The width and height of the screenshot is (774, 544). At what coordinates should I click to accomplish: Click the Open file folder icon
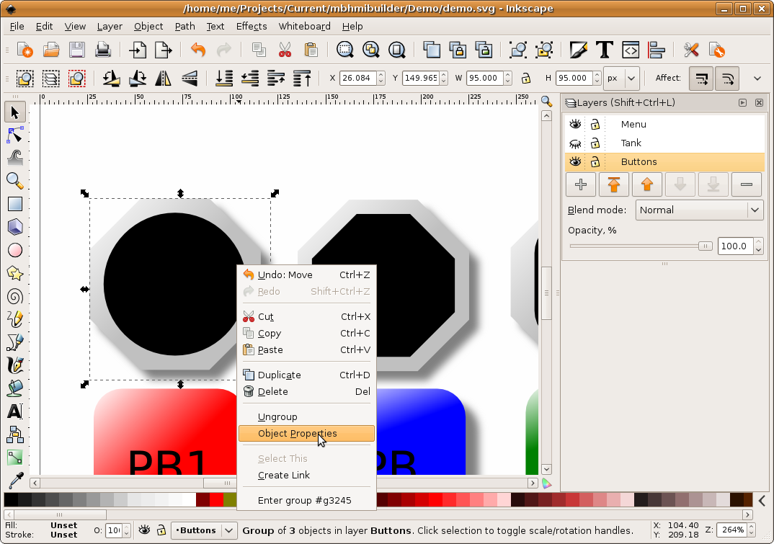coord(51,50)
